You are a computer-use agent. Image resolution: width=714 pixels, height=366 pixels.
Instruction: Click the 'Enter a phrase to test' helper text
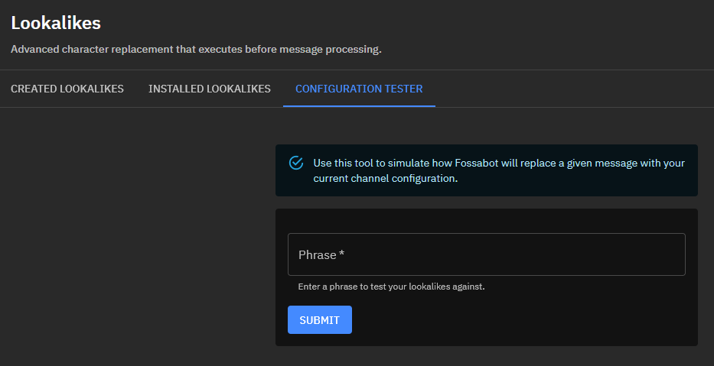coord(391,287)
